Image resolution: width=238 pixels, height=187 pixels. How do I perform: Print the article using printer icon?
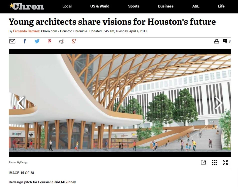[x=217, y=41]
